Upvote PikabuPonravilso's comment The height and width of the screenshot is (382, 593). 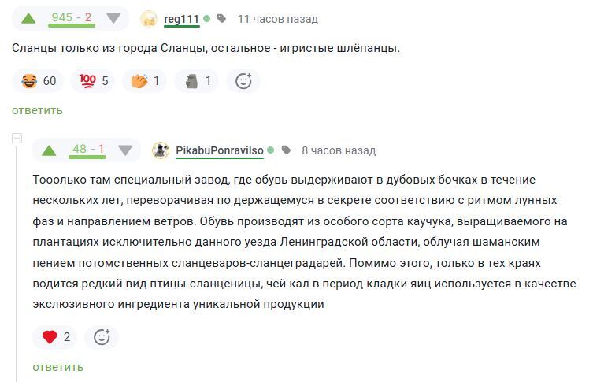pos(49,150)
